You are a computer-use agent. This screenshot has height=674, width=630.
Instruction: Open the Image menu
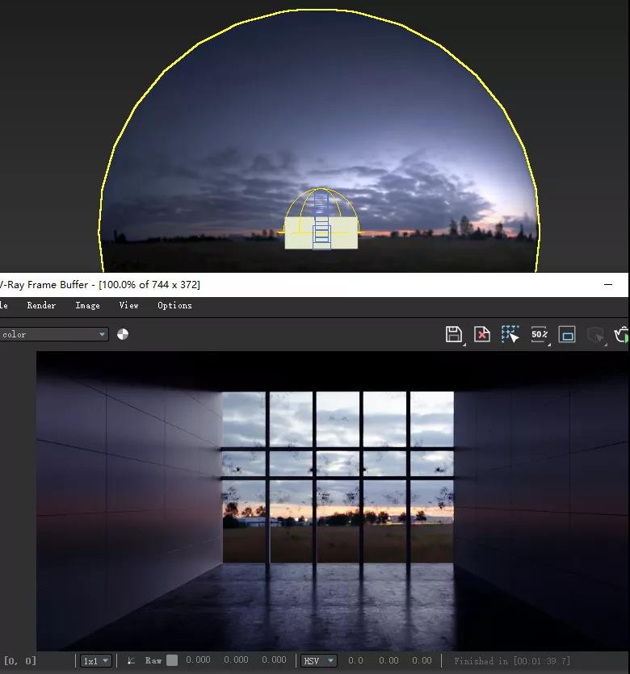coord(87,305)
